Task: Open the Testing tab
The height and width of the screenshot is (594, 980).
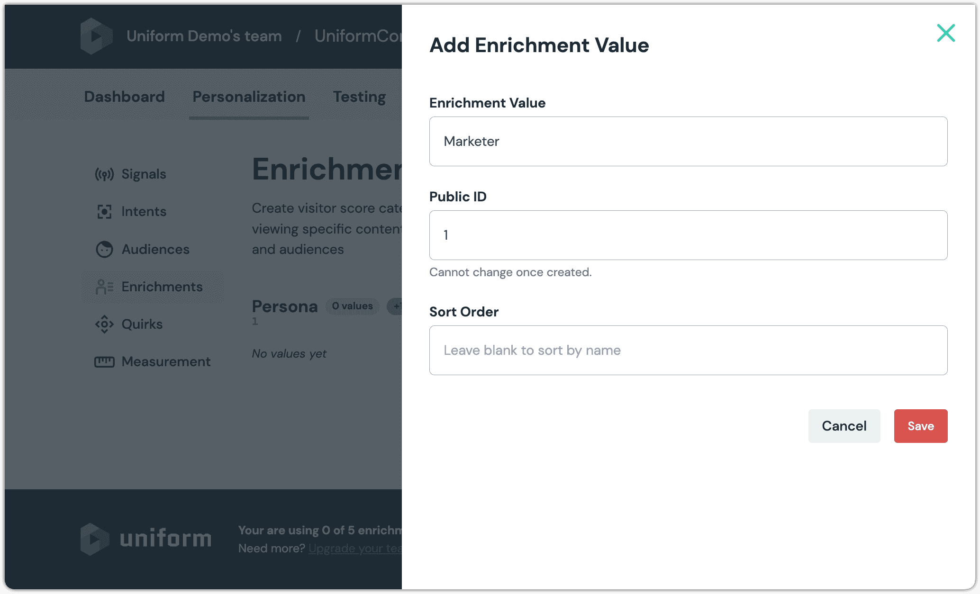Action: (359, 96)
